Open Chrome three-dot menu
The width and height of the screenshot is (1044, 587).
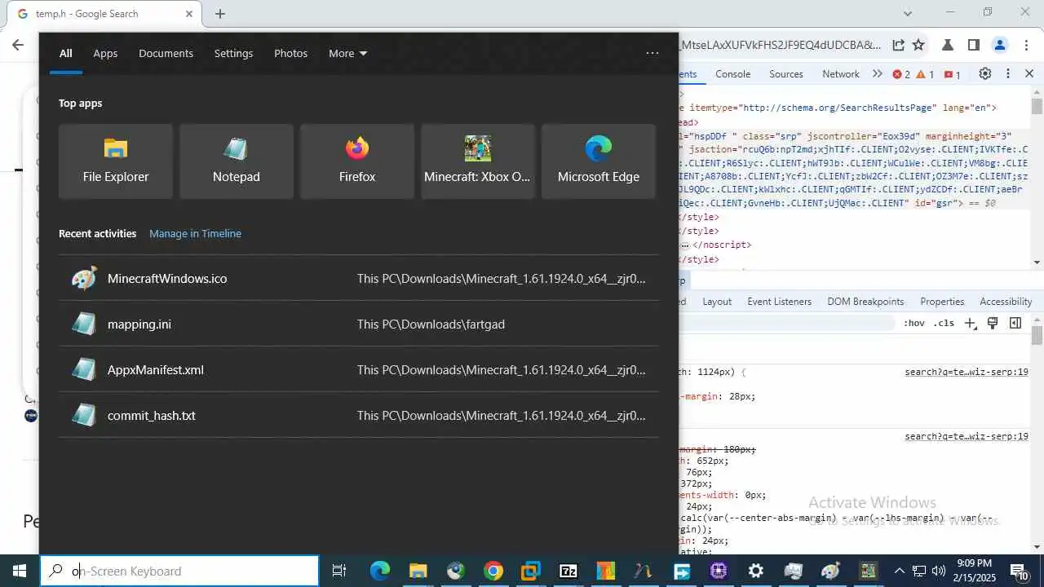click(1026, 45)
